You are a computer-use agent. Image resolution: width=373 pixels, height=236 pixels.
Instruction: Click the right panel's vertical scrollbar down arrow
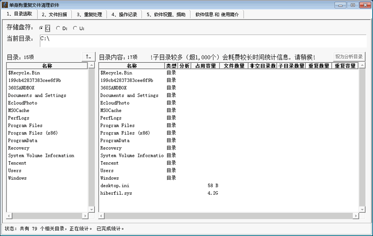click(x=362, y=209)
